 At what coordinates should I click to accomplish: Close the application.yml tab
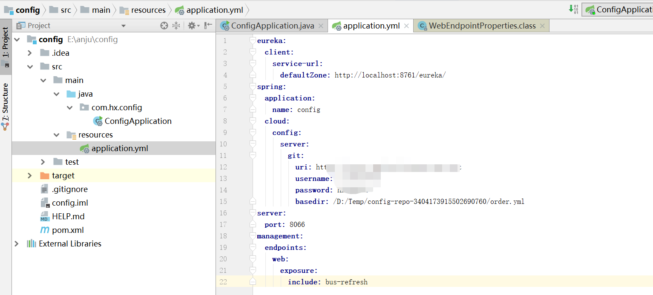(x=406, y=26)
